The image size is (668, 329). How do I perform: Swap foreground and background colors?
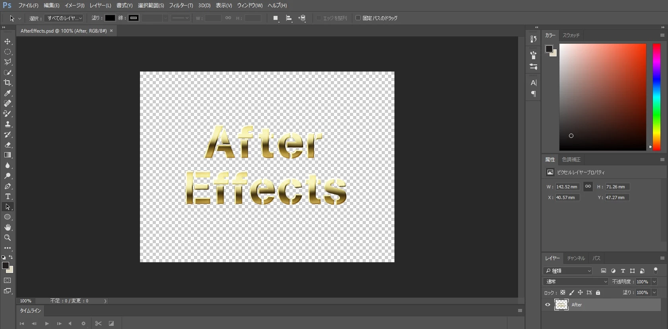pyautogui.click(x=11, y=257)
